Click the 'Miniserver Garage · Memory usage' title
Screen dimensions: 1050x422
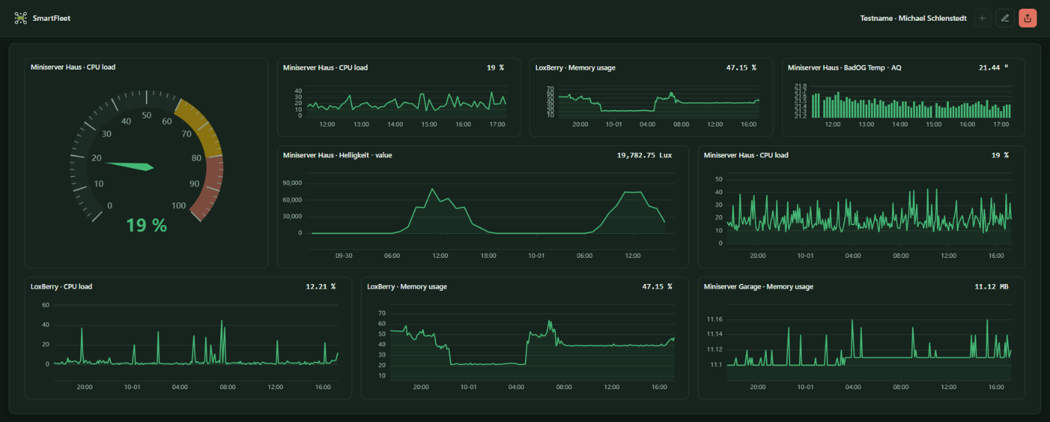759,287
